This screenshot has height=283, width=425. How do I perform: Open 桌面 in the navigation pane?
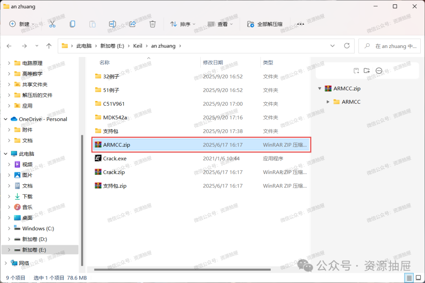pyautogui.click(x=27, y=218)
